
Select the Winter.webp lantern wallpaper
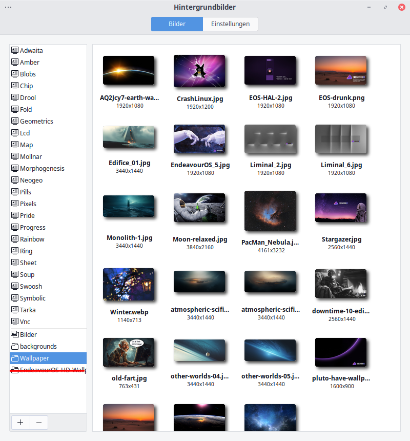click(129, 285)
